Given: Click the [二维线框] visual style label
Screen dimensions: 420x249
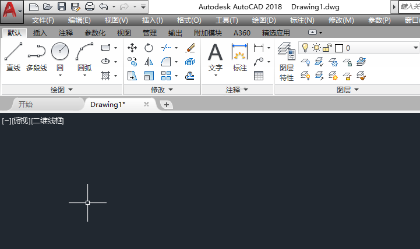Looking at the screenshot, I should pos(47,121).
